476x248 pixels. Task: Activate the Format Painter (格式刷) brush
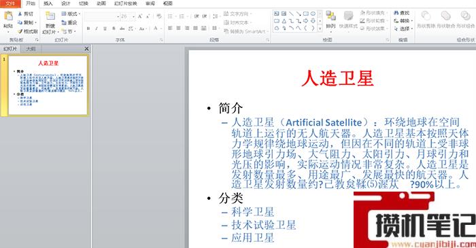[x=20, y=31]
